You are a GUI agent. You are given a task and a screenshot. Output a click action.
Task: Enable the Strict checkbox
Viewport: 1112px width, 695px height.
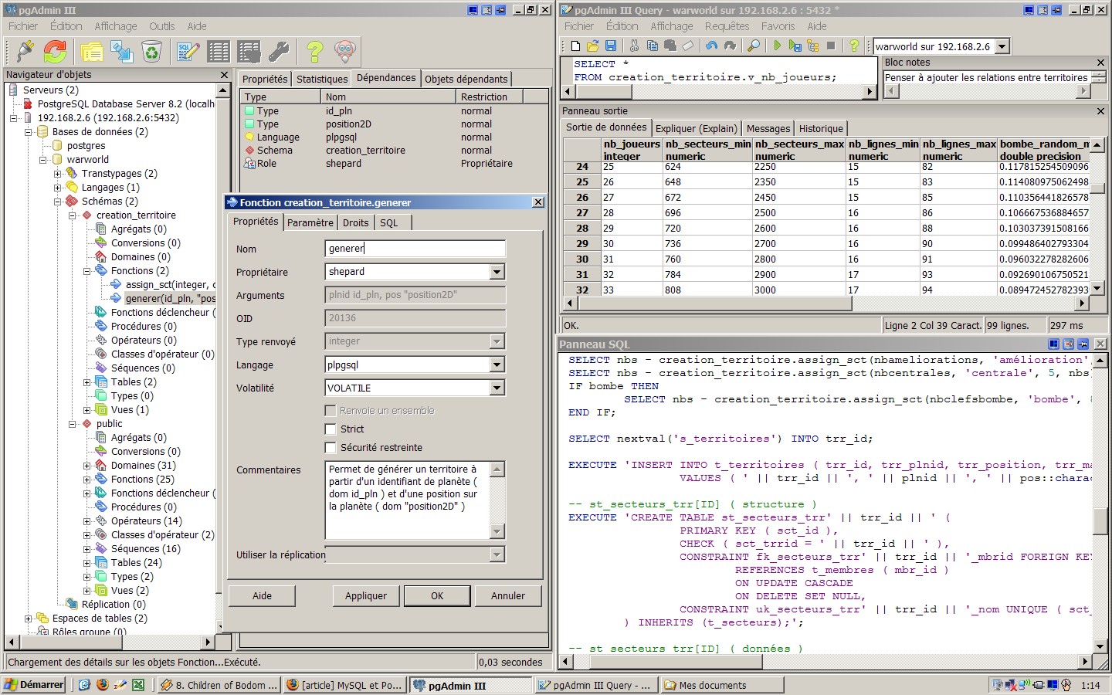(331, 429)
